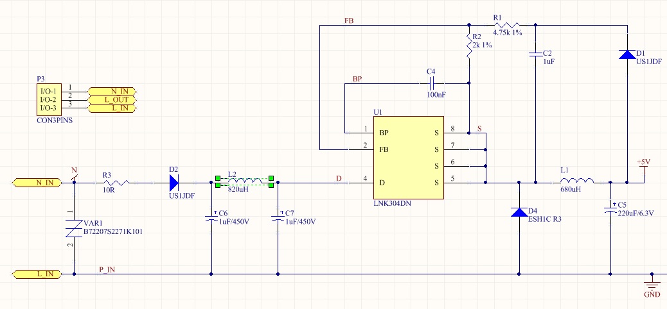Select resistor R1 4.75k symbol
Image resolution: width=667 pixels, height=309 pixels.
click(506, 24)
